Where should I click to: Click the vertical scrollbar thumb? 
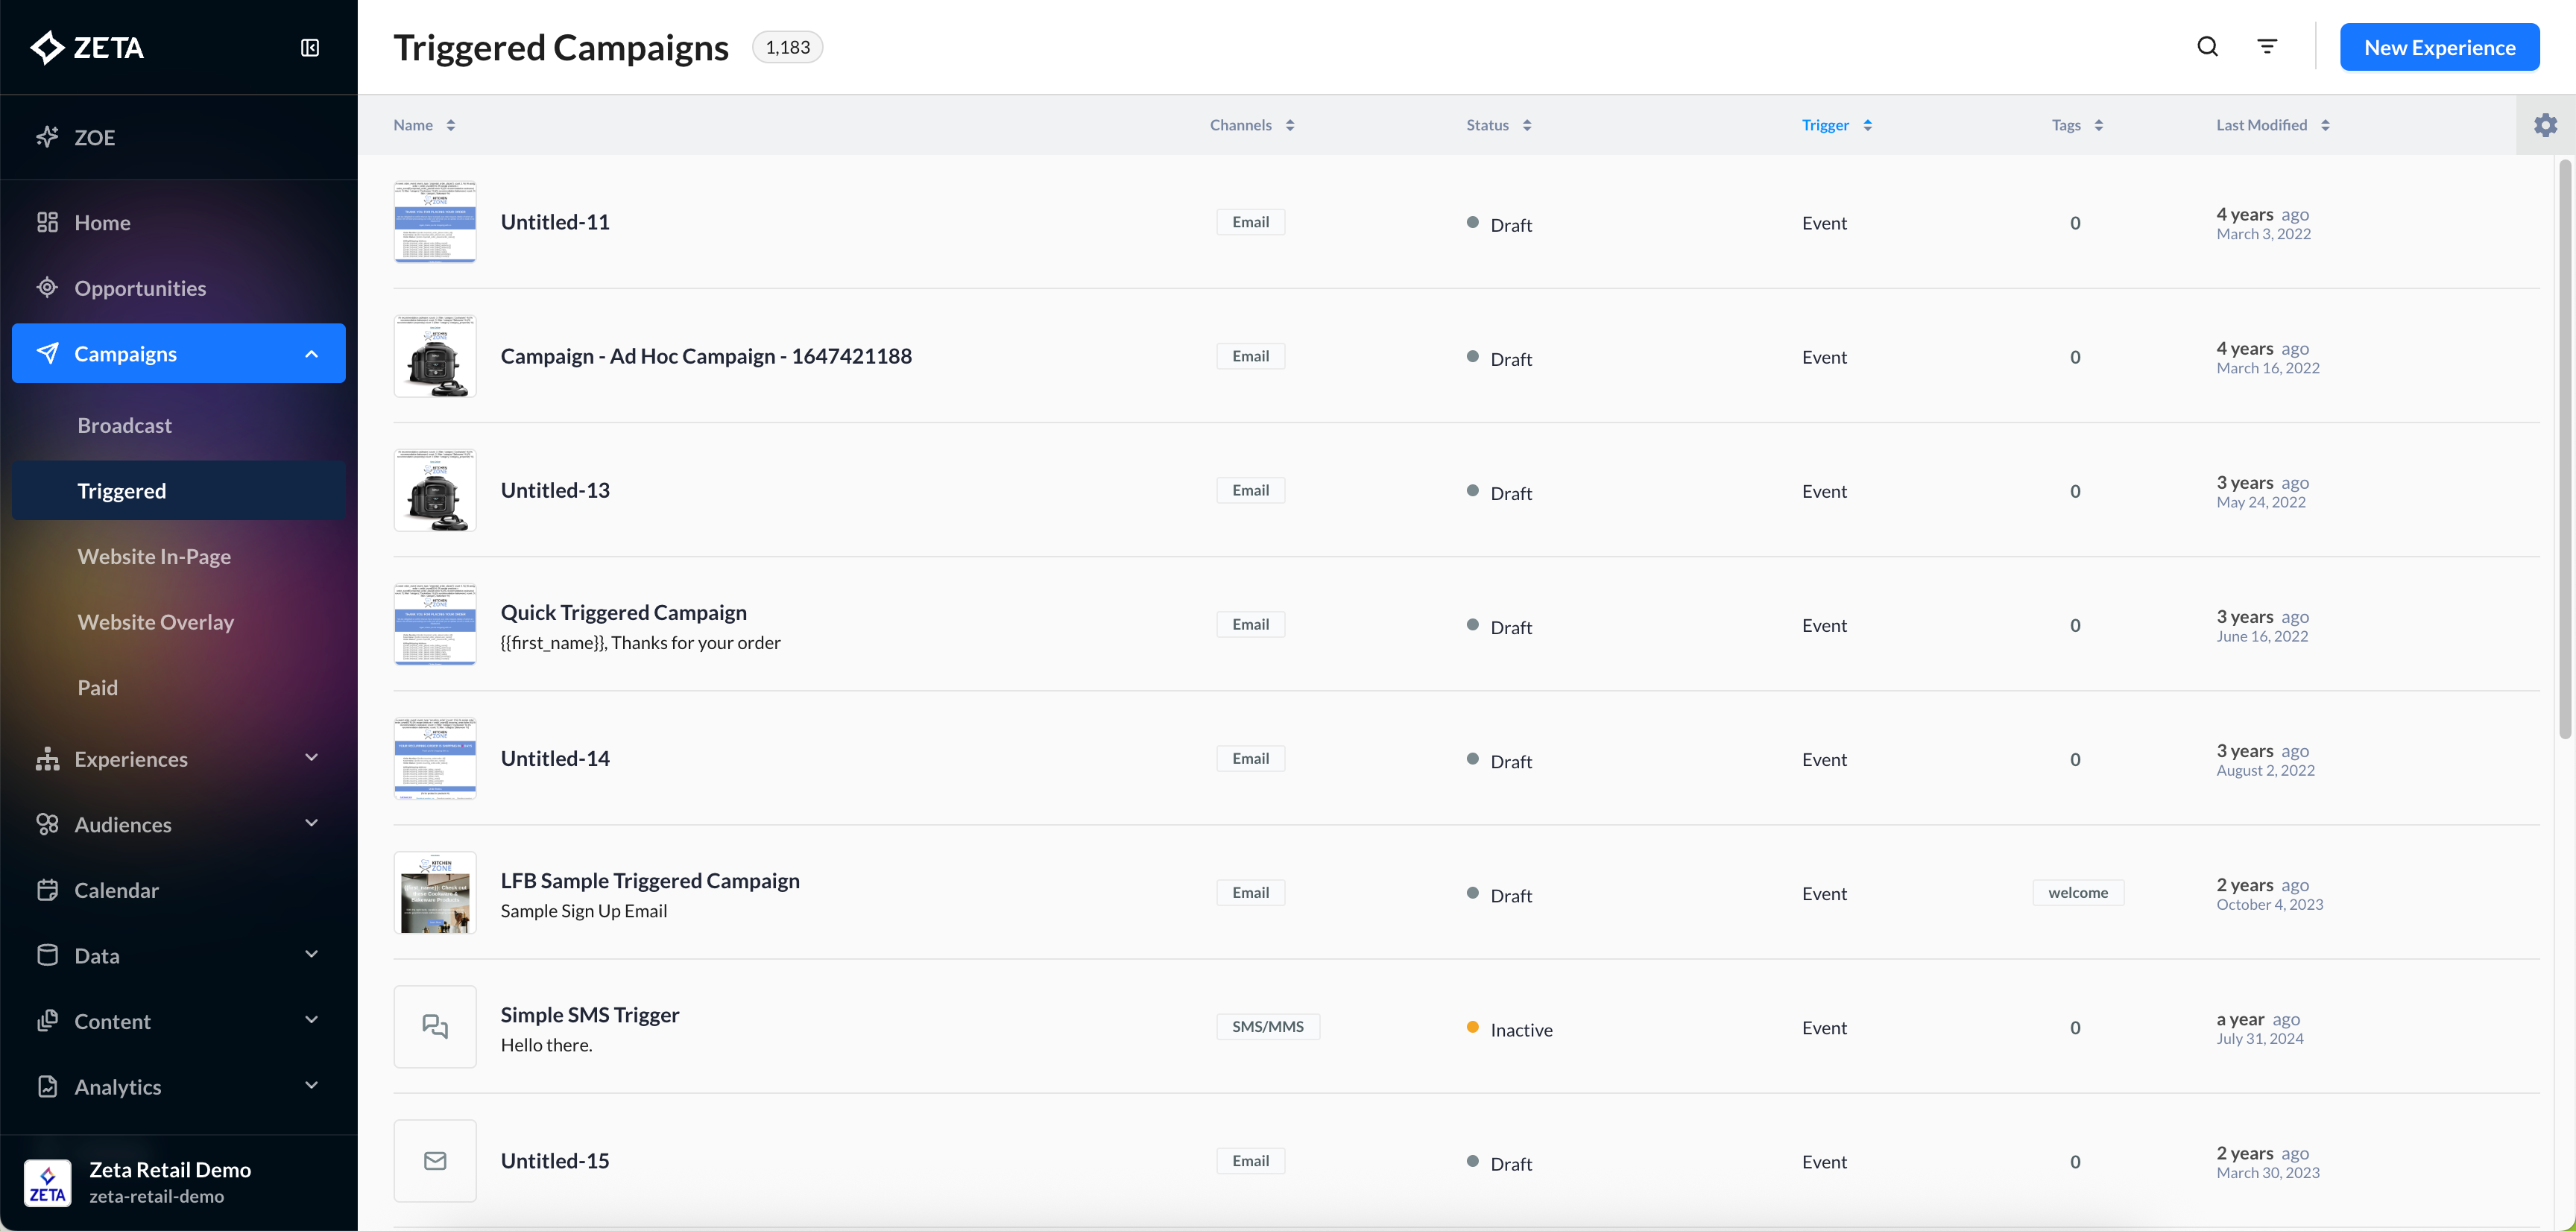click(x=2564, y=450)
